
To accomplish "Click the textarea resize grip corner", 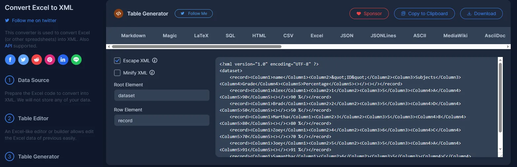I will click(x=500, y=155).
